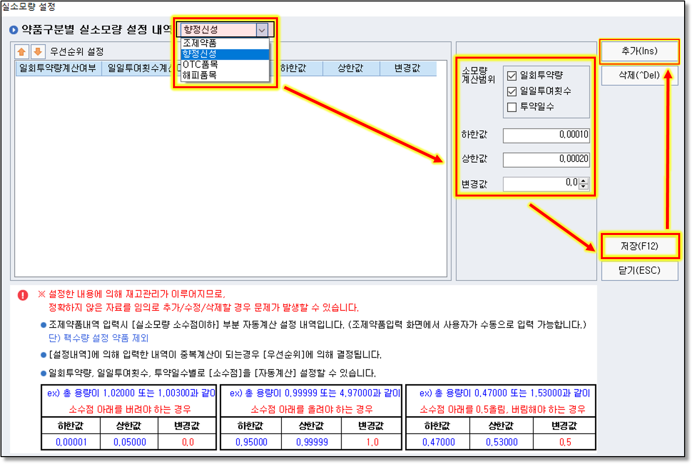Focus the 상한값 input field
The width and height of the screenshot is (693, 465).
[546, 159]
